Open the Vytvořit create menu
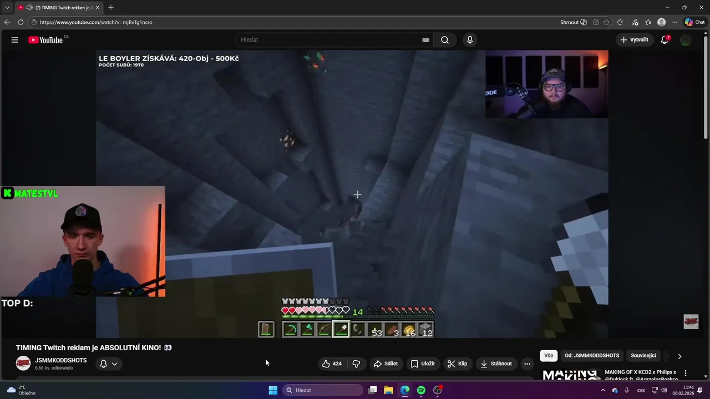This screenshot has width=710, height=399. click(x=635, y=40)
